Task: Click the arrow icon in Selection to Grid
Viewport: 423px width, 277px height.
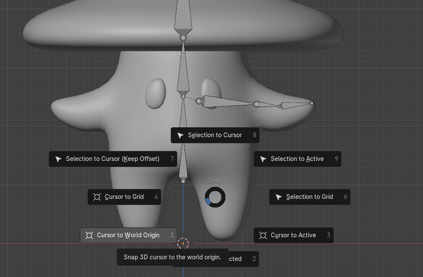Action: click(279, 197)
